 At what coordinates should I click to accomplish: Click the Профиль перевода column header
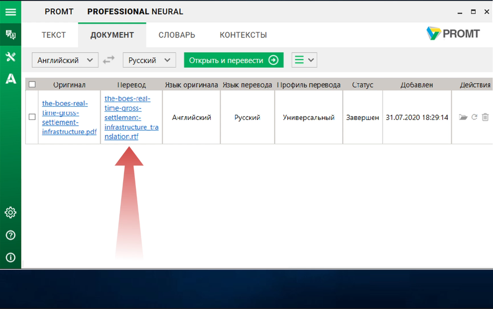(x=309, y=85)
